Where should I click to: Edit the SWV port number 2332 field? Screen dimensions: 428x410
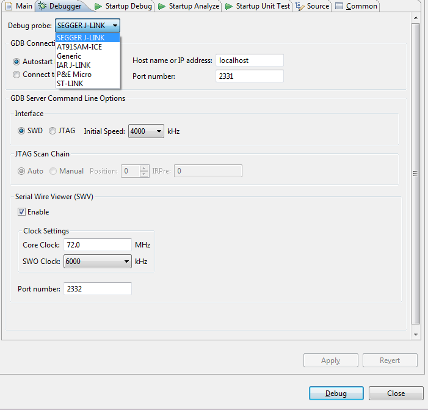(98, 289)
